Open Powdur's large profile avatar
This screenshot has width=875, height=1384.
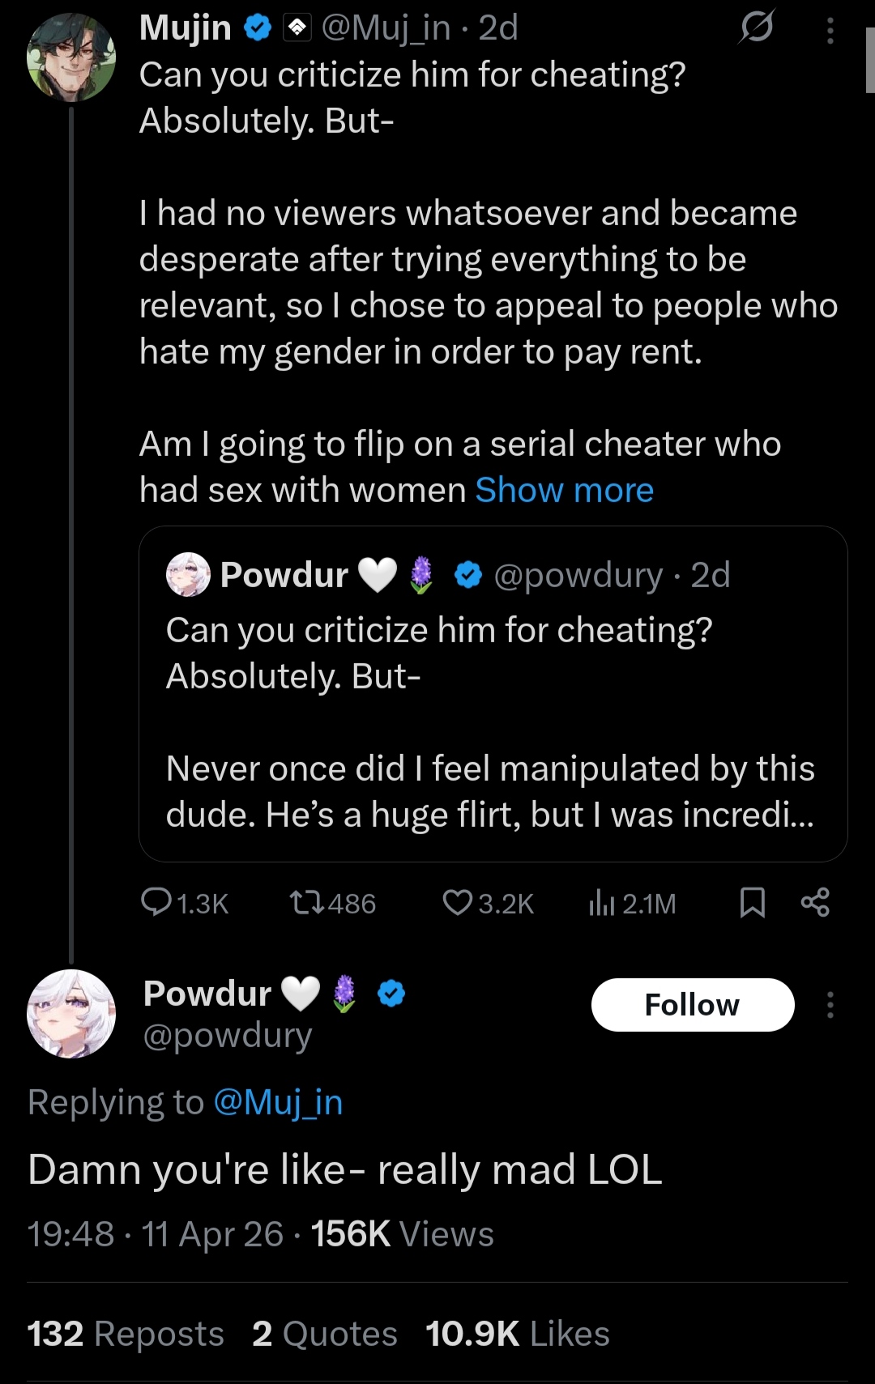tap(71, 1013)
